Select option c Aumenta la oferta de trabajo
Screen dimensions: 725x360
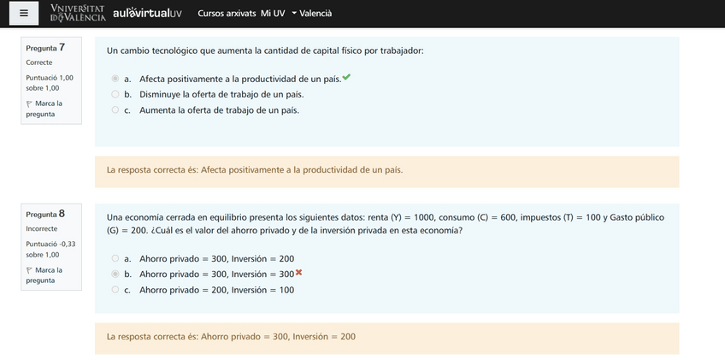tap(115, 110)
